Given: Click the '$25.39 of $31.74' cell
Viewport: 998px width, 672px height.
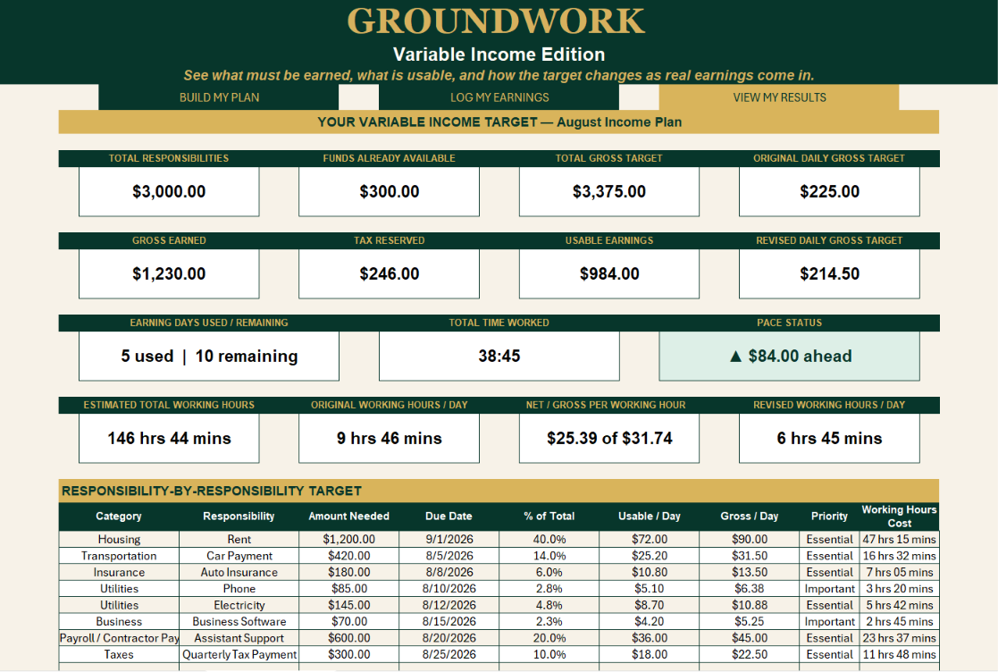Looking at the screenshot, I should [609, 439].
